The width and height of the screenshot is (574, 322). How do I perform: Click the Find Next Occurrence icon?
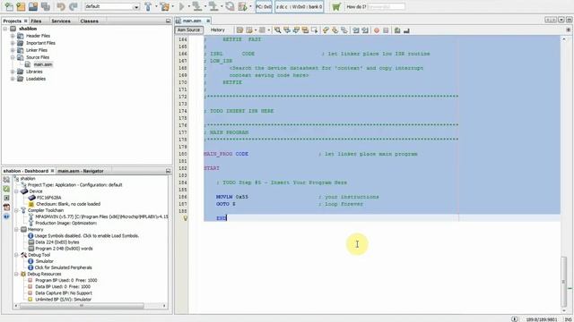tap(296, 30)
